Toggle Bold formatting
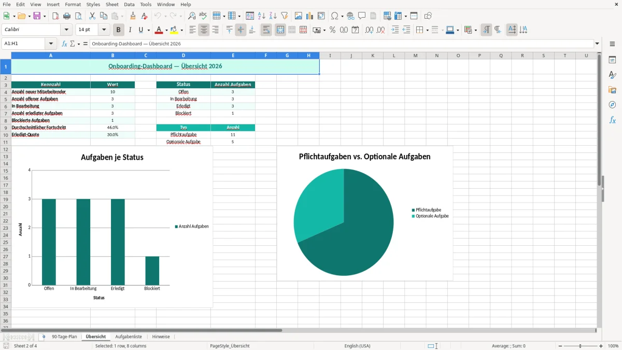622x350 pixels. (x=119, y=30)
